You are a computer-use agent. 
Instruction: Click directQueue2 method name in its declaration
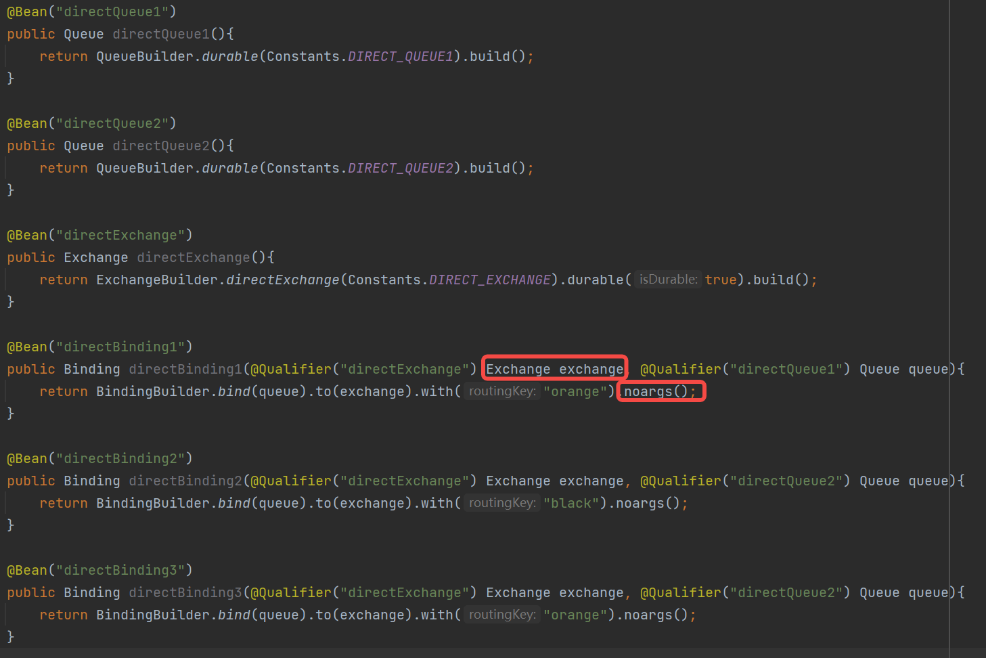(x=161, y=146)
